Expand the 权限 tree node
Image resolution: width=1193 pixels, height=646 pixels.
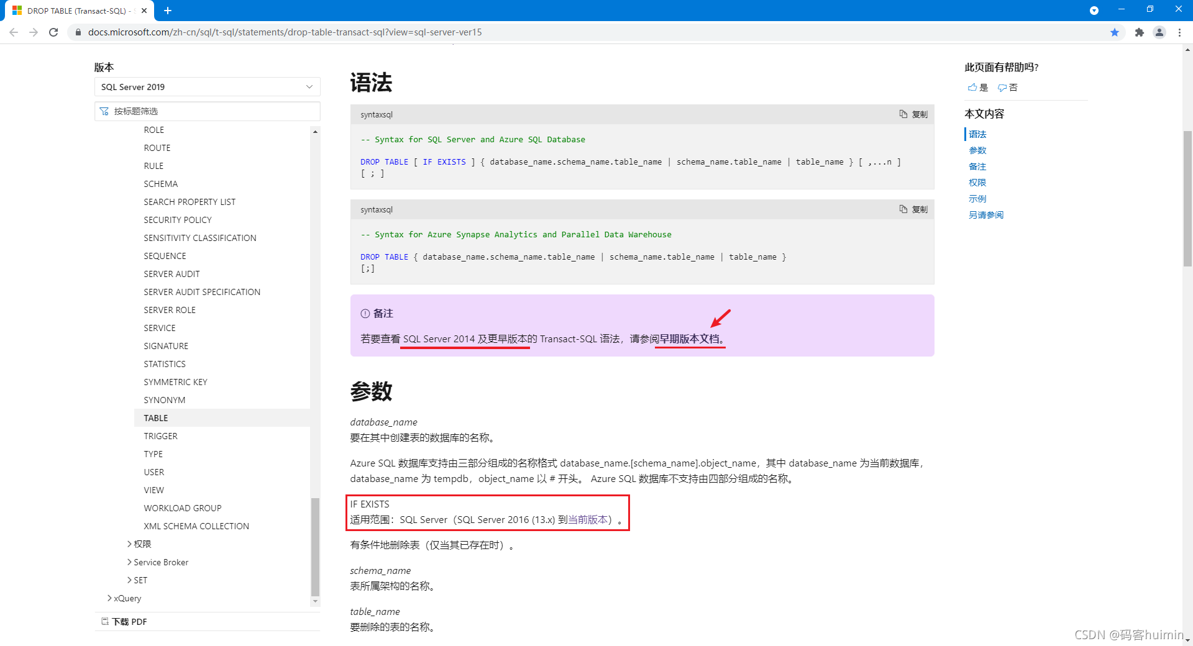click(x=142, y=544)
